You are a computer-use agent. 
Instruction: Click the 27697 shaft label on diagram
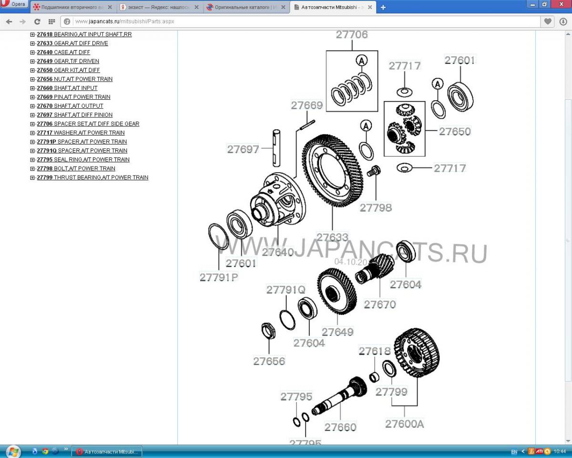pyautogui.click(x=243, y=149)
